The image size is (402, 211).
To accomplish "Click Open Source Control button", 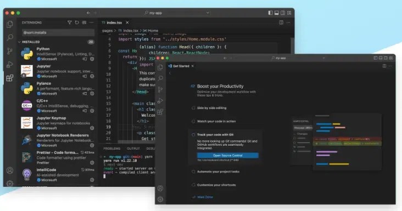I will tap(228, 155).
